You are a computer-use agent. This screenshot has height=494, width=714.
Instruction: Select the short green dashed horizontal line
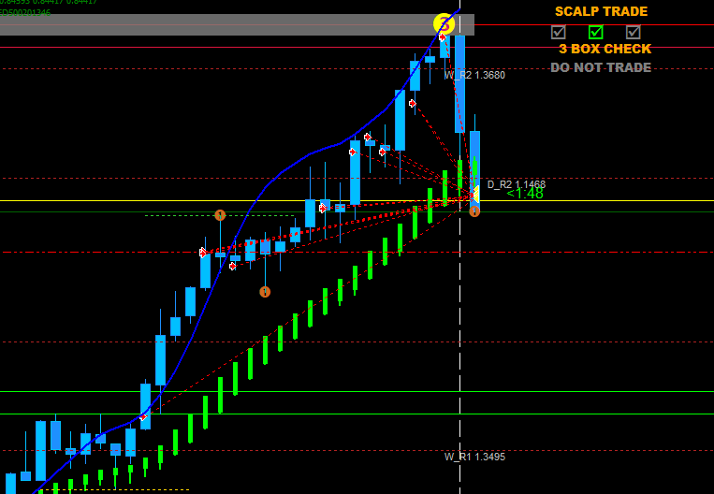220,215
